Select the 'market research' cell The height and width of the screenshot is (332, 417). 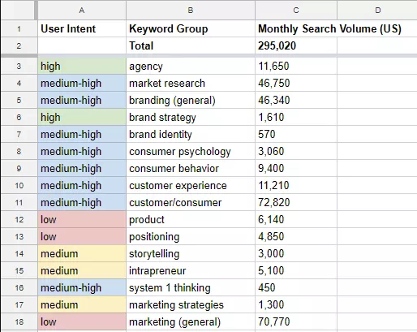[191, 83]
